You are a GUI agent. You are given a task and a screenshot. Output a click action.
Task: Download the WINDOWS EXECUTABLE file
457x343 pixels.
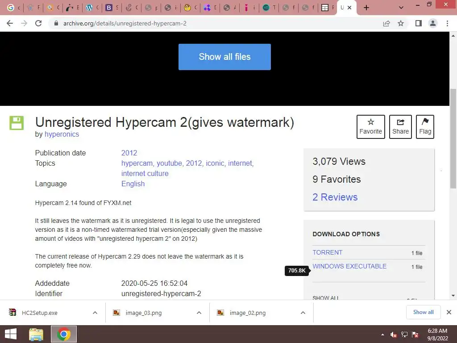click(349, 266)
